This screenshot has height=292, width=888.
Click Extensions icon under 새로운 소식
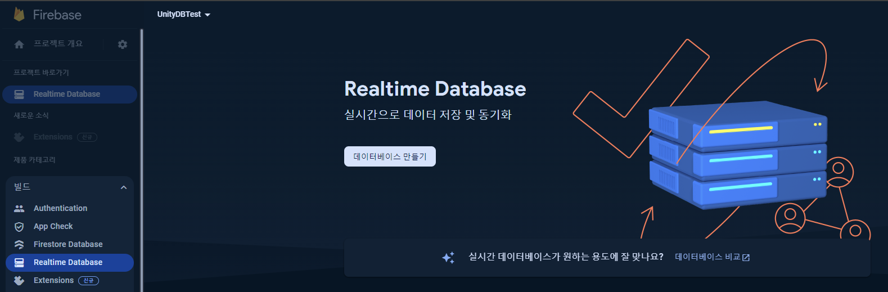click(19, 137)
